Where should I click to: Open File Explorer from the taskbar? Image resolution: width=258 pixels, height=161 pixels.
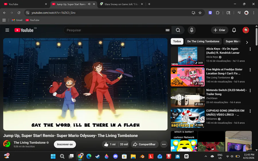[x=133, y=156]
